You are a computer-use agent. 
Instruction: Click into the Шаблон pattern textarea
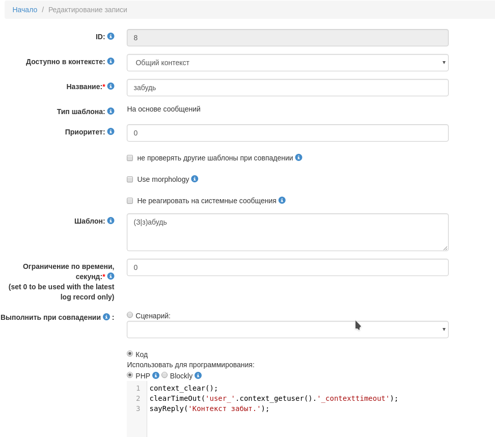287,232
